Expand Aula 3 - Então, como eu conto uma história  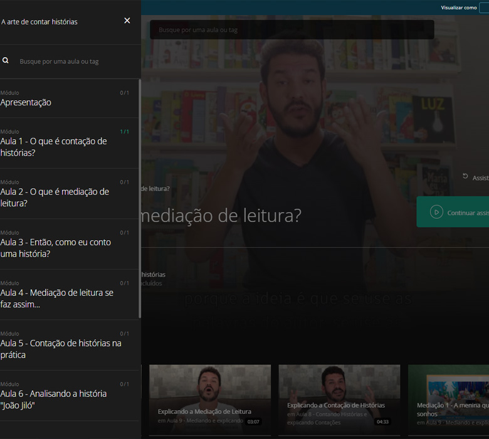pos(56,248)
